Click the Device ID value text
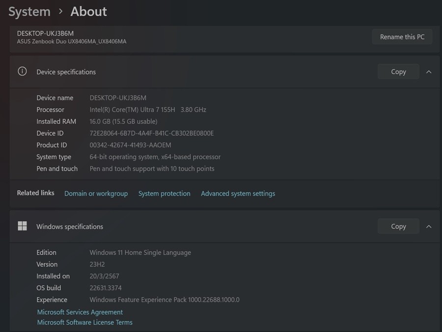This screenshot has height=332, width=442. click(151, 133)
